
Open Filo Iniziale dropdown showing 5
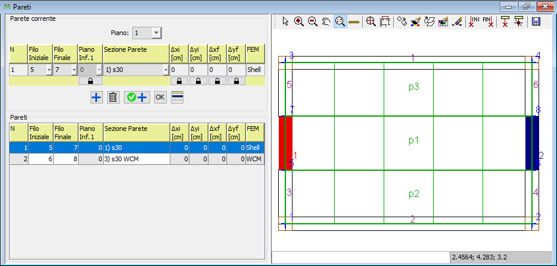49,70
